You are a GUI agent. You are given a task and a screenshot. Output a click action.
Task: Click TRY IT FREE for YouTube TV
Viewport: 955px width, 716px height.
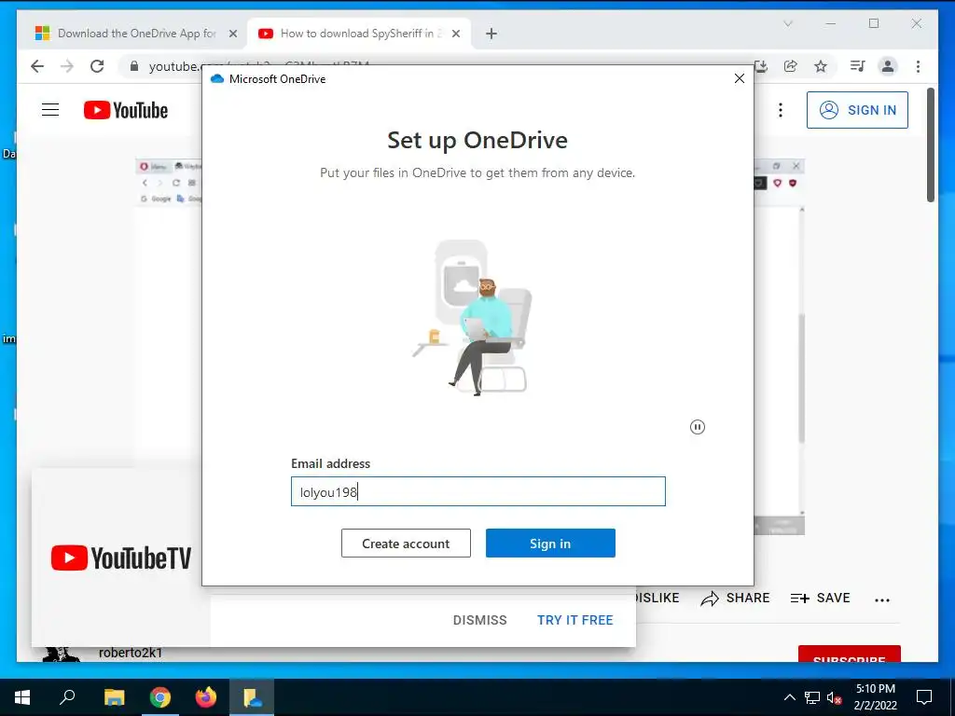574,620
